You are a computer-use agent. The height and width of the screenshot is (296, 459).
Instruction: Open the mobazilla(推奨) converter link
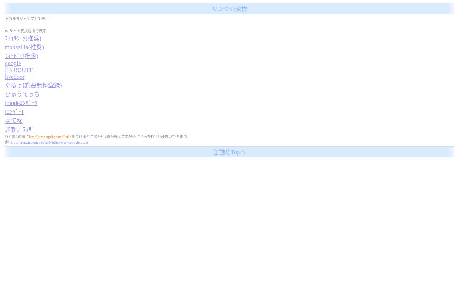(x=24, y=47)
